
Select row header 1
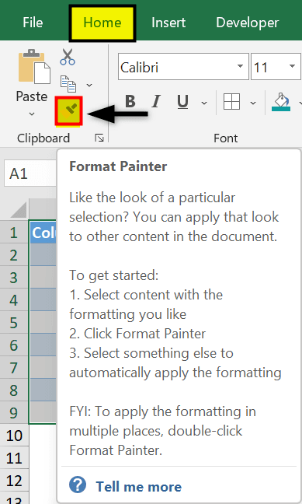[x=14, y=232]
